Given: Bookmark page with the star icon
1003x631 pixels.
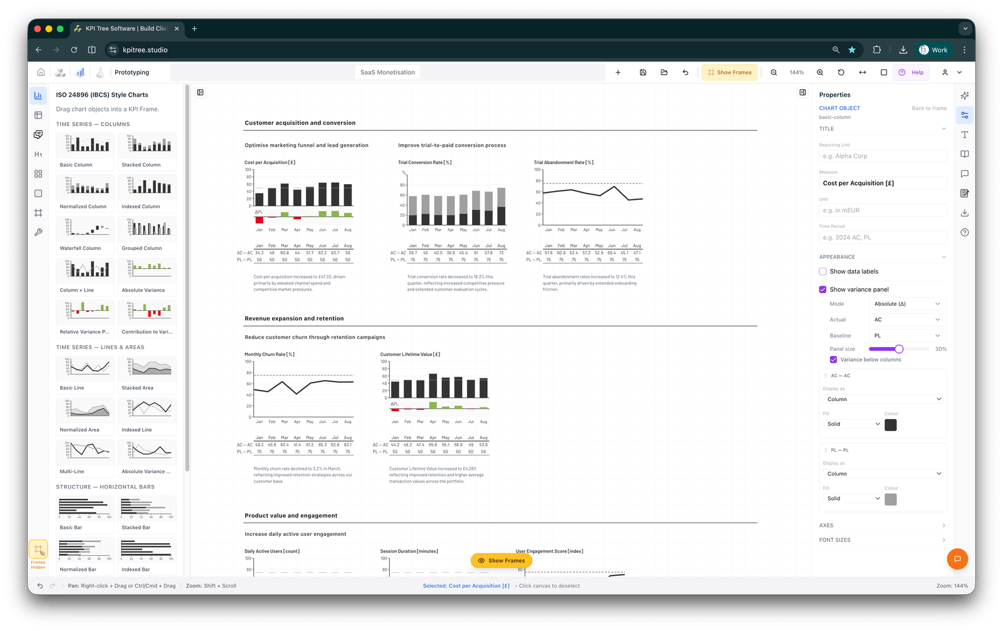Looking at the screenshot, I should 852,50.
